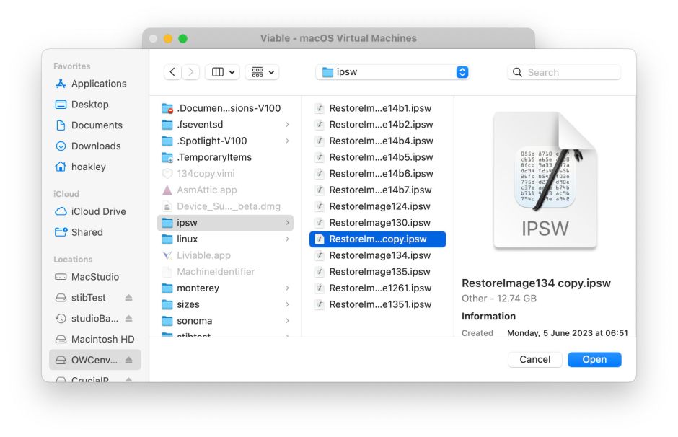Open iCloud Drive from the sidebar
Screen dimensions: 678x437
click(98, 211)
